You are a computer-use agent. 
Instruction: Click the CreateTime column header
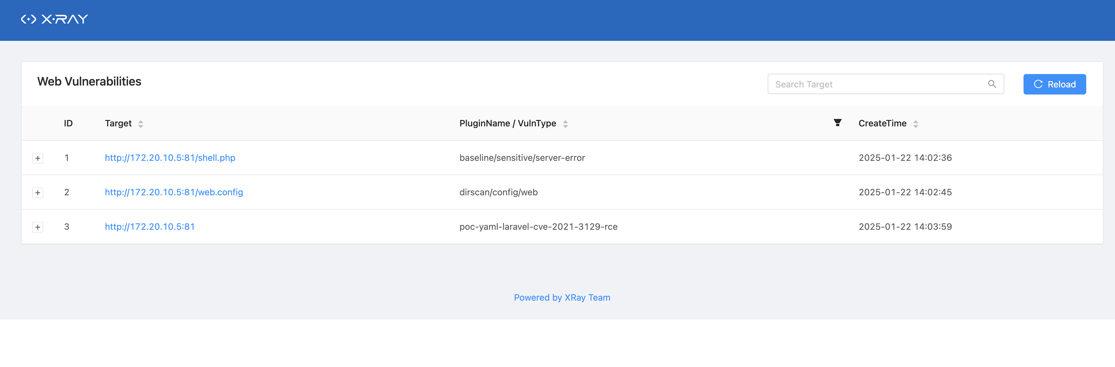(882, 124)
